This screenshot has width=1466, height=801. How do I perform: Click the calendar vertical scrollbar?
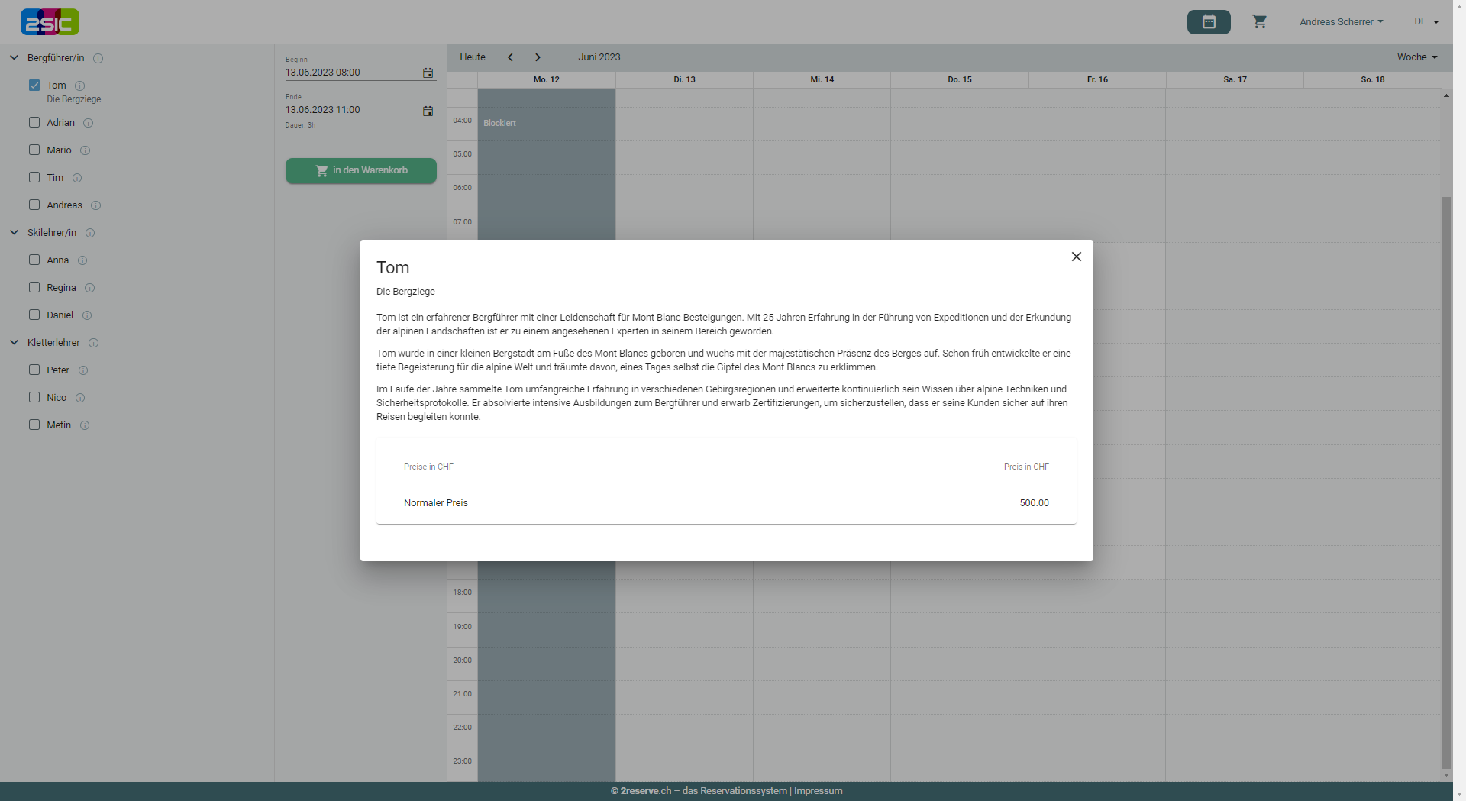click(1446, 481)
